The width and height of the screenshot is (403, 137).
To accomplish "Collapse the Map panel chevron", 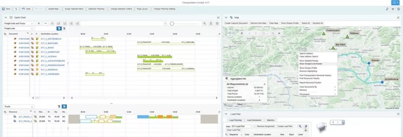I will tap(226, 18).
